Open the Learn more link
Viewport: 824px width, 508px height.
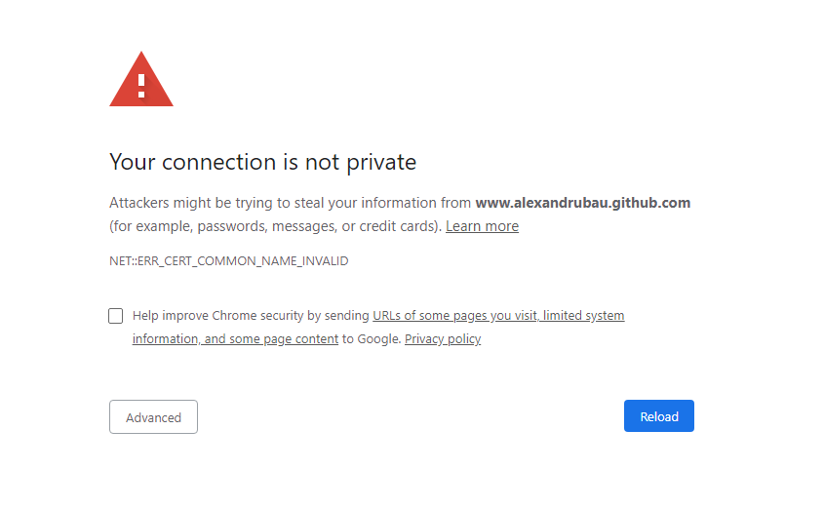click(x=482, y=226)
